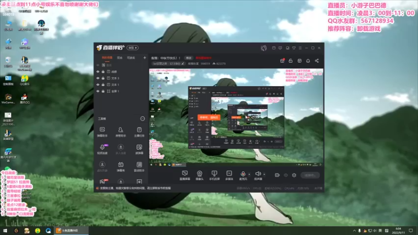The height and width of the screenshot is (235, 418).
Task: Add a new scene with the plus icon
Action: coord(145,57)
